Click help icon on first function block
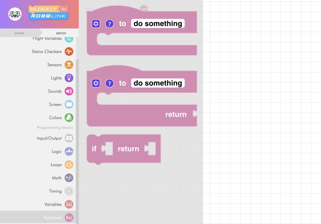321x224 pixels. [109, 24]
